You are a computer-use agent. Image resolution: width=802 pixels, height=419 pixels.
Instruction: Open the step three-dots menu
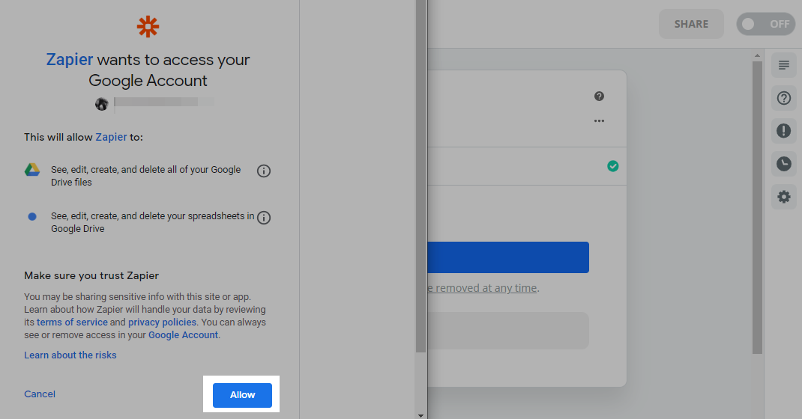coord(599,121)
